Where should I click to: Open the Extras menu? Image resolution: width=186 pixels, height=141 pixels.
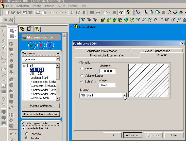[61, 6]
